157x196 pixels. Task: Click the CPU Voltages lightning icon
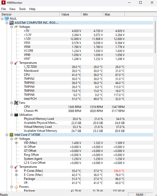[16, 139]
